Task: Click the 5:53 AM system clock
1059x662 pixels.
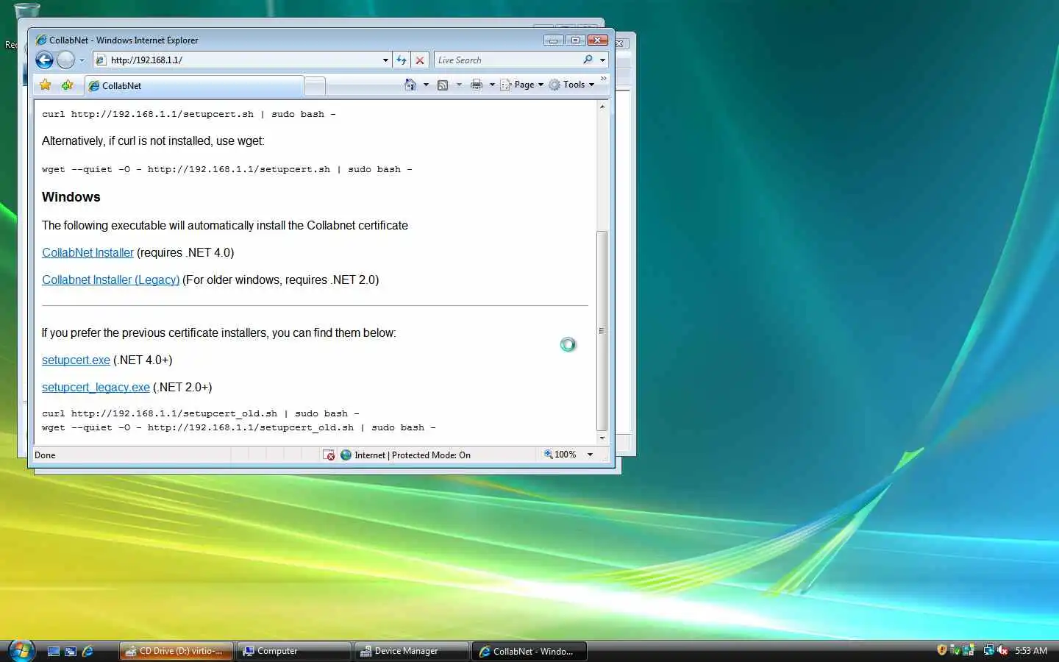Action: [1031, 651]
